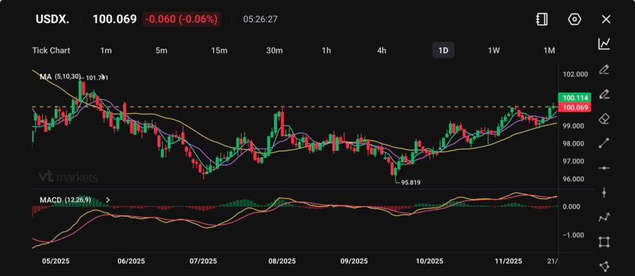Switch to the Tick Chart view

click(x=51, y=50)
